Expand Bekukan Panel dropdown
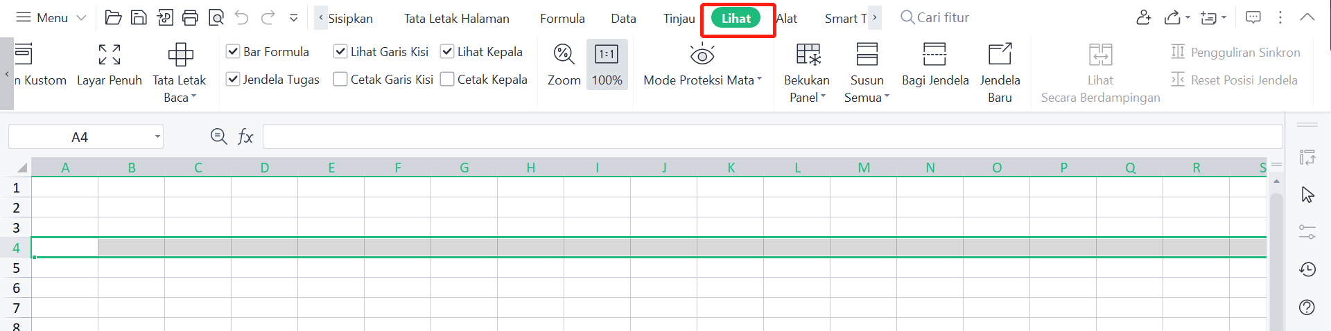Image resolution: width=1331 pixels, height=331 pixels. 807,98
